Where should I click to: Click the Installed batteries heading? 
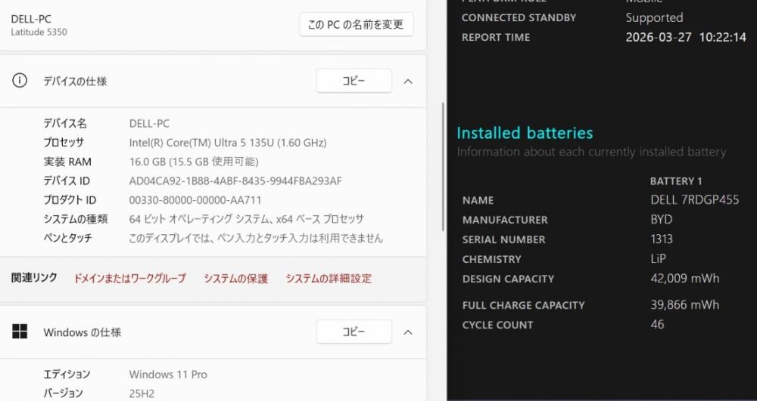click(525, 133)
